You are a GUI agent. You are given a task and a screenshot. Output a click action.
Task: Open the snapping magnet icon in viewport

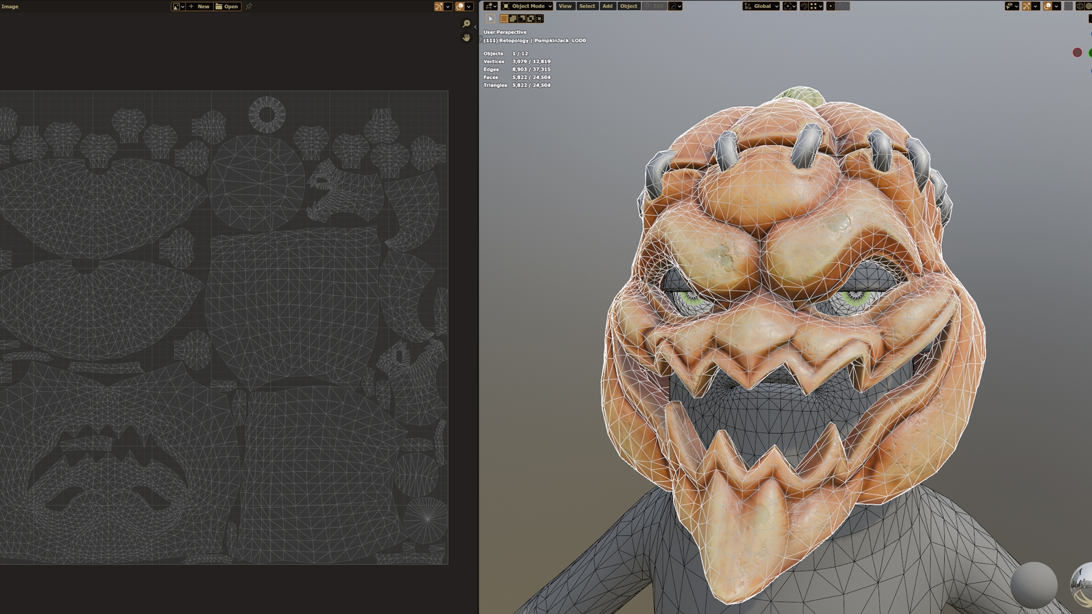[x=804, y=6]
